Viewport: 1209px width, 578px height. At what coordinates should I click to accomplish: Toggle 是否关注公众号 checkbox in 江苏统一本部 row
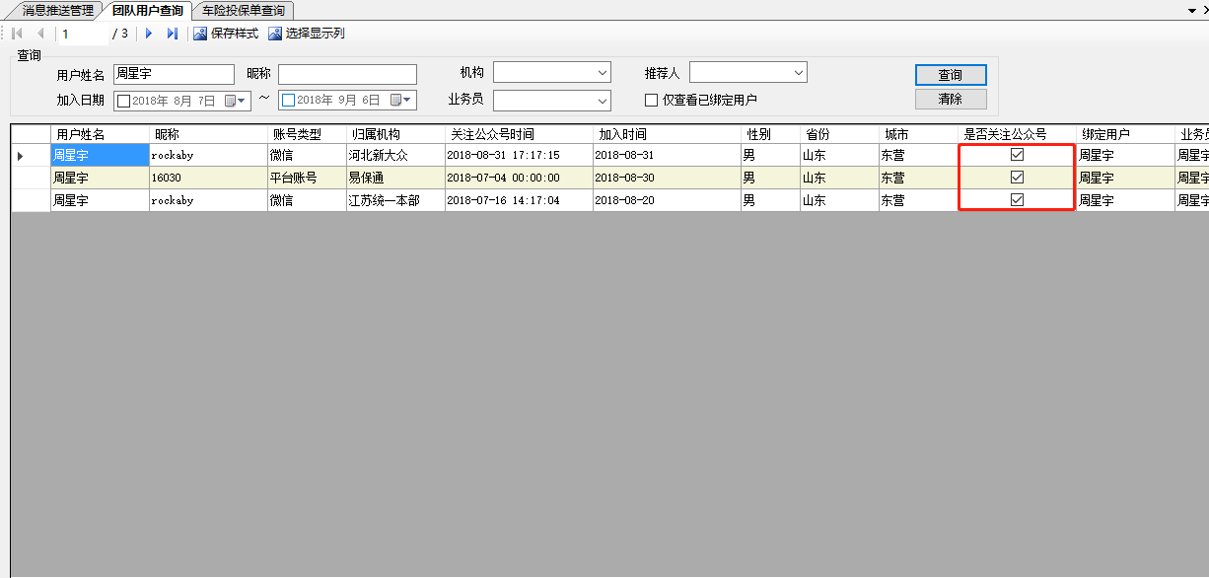[x=1018, y=199]
